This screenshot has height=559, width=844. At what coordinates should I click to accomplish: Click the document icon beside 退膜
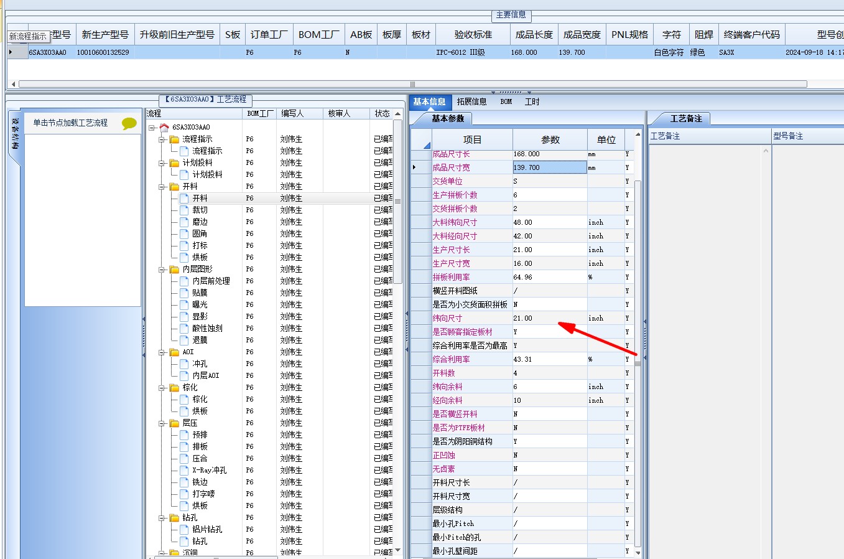coord(184,340)
